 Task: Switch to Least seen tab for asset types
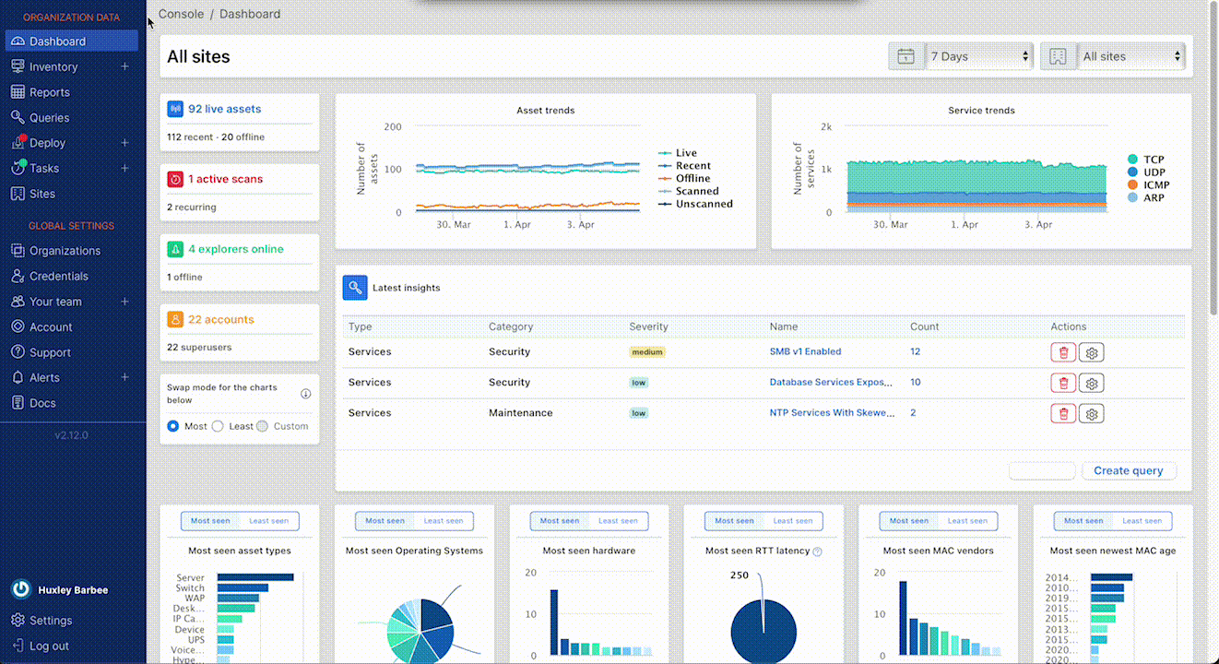[x=268, y=521]
